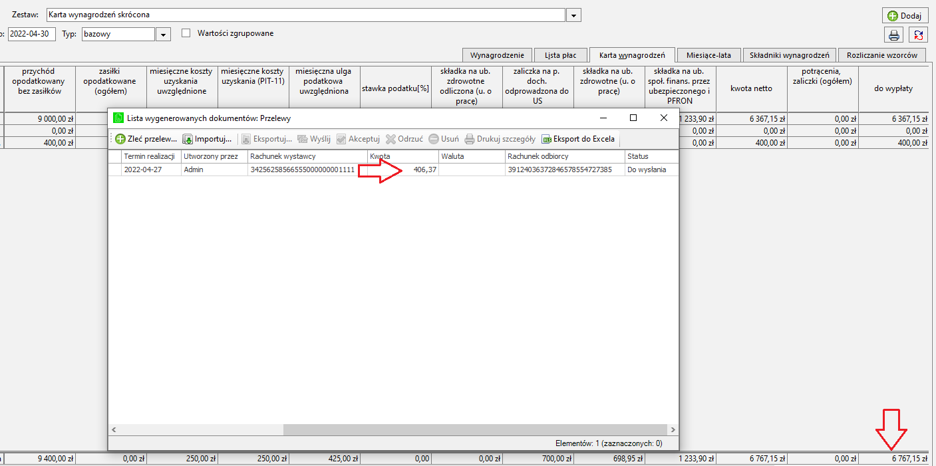Click the scrollbar left arrow in Przelewy window

tap(114, 430)
